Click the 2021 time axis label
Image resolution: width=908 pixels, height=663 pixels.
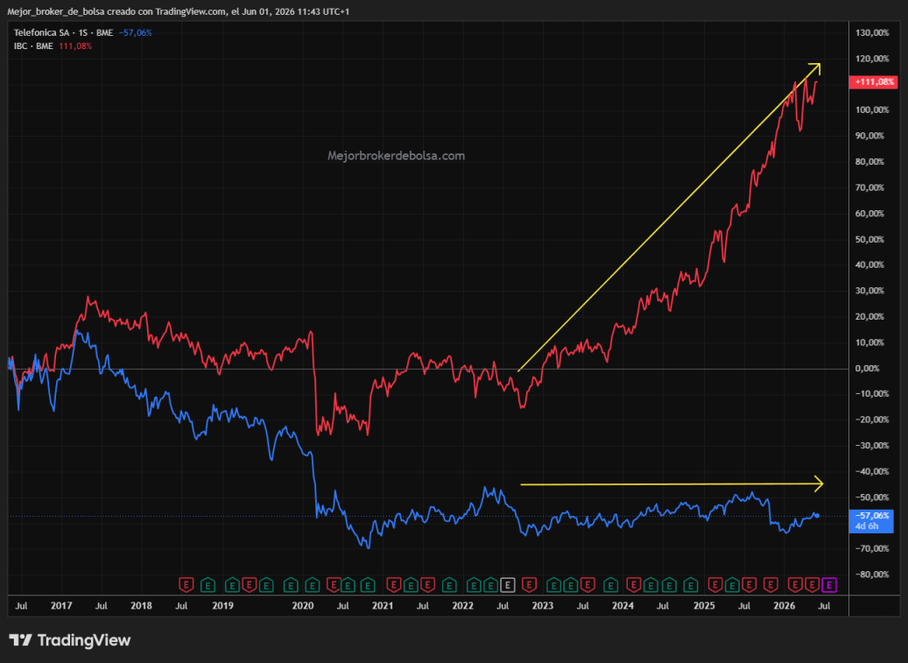coord(383,606)
